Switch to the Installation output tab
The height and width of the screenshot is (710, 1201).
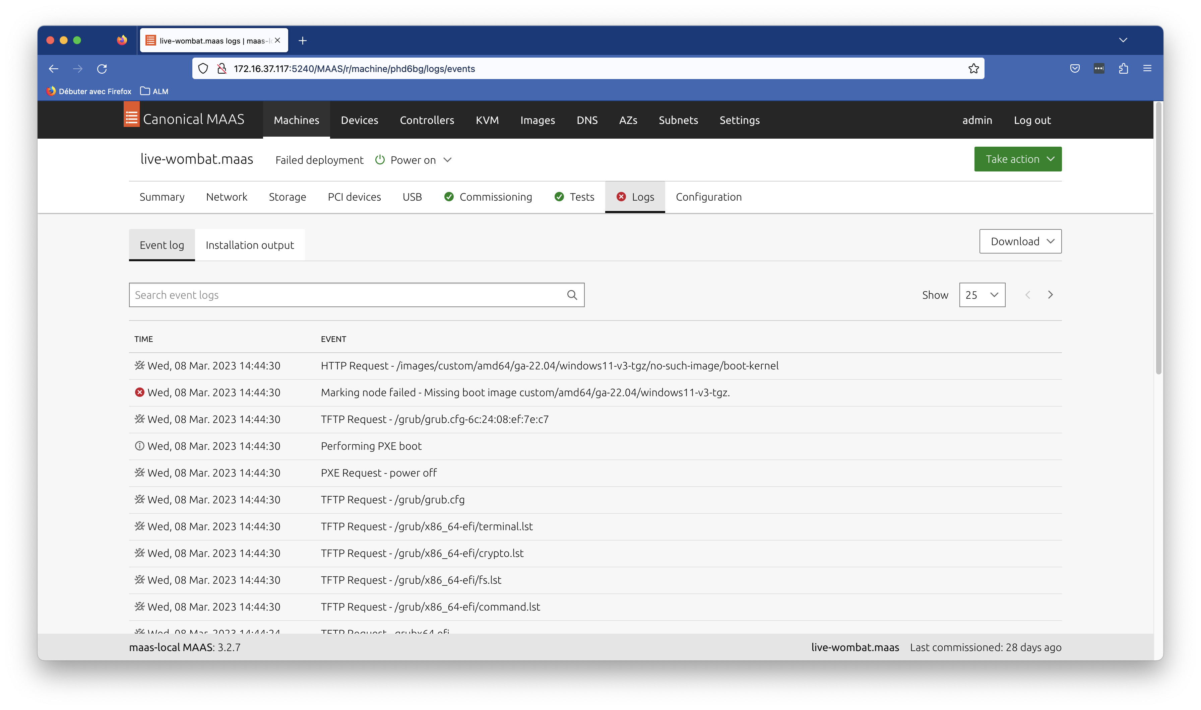tap(249, 245)
